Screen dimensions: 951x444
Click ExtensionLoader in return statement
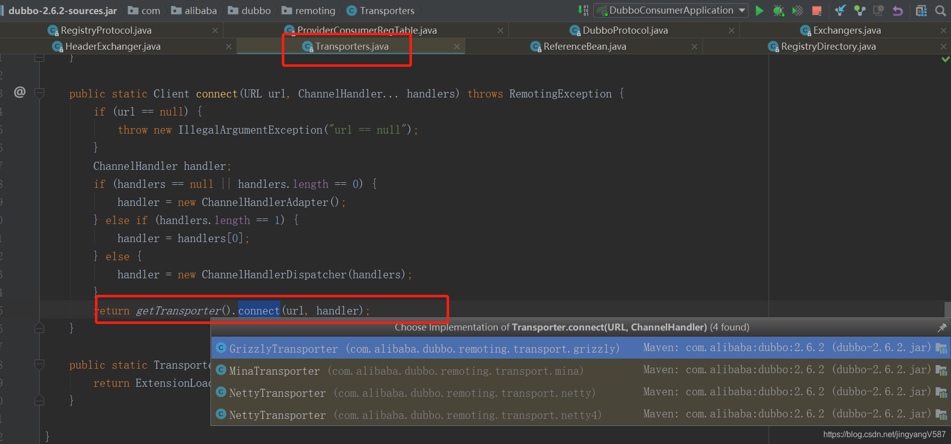click(173, 383)
